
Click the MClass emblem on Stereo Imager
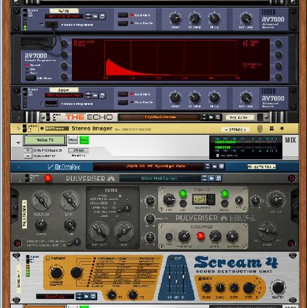click(x=260, y=129)
